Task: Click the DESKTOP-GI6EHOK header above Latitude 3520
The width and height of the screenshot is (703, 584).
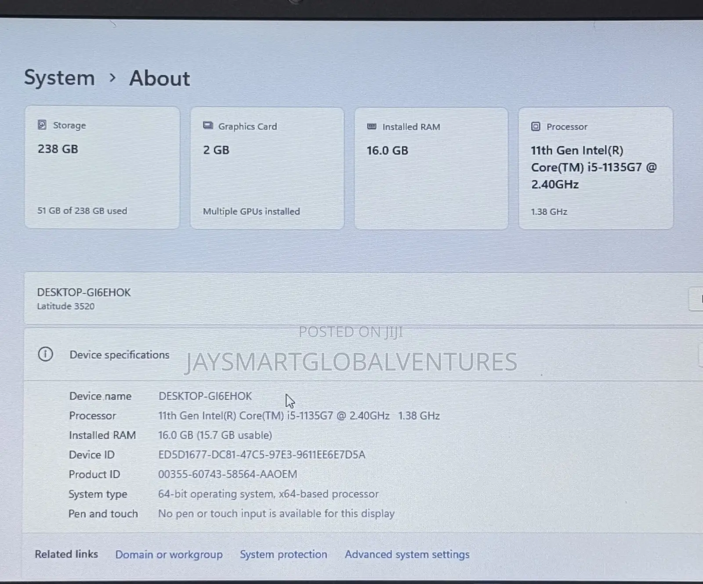Action: [84, 292]
